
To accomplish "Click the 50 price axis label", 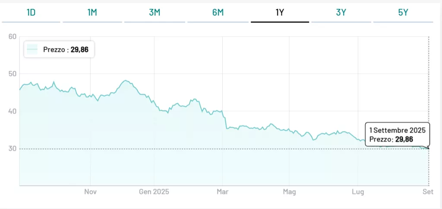I will (13, 74).
